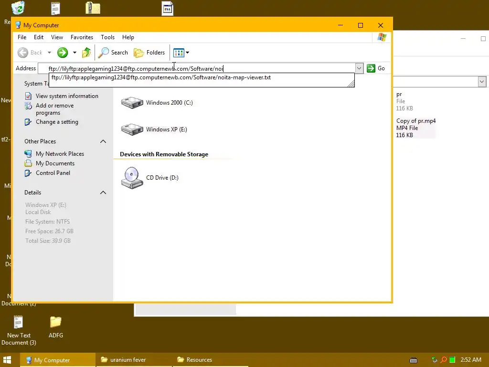489x367 pixels.
Task: Expand the Address bar dropdown
Action: coord(359,68)
